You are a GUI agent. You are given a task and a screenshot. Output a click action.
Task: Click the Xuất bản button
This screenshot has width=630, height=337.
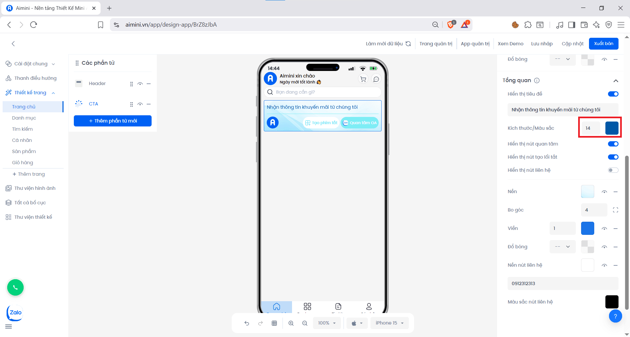(603, 43)
